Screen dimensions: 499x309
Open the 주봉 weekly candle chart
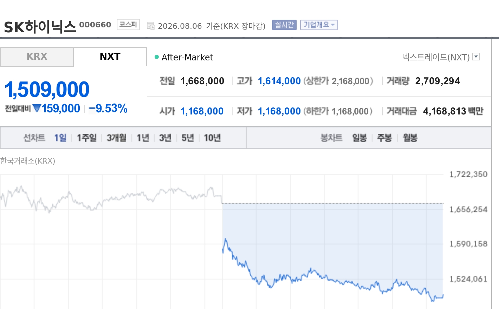coord(384,138)
